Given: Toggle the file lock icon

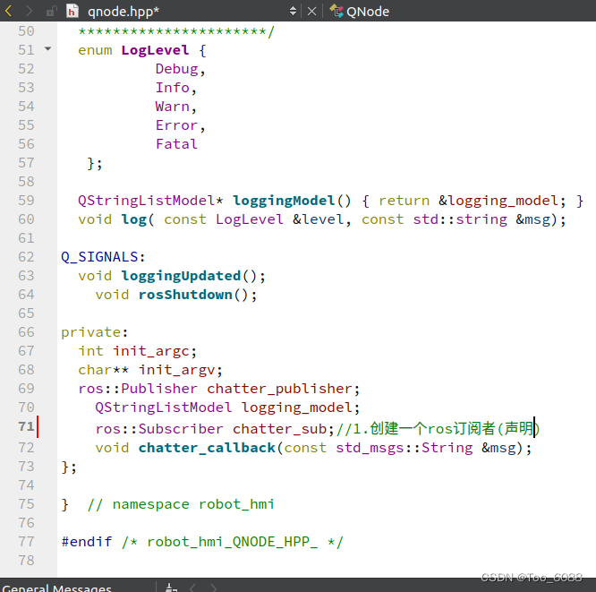Looking at the screenshot, I should [51, 12].
